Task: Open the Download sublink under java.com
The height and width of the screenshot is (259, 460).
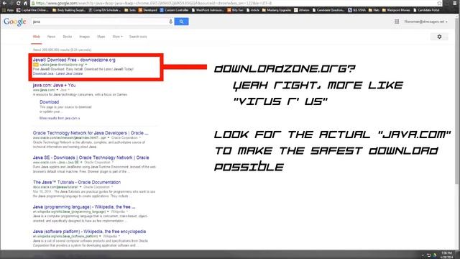Action: (x=50, y=102)
